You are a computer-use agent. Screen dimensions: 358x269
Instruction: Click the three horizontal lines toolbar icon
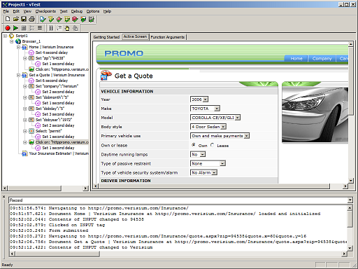tap(40, 28)
